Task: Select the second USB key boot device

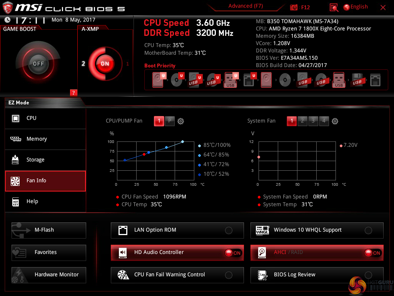Action: point(339,80)
